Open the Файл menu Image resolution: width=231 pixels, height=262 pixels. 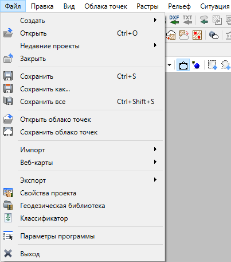[13, 6]
